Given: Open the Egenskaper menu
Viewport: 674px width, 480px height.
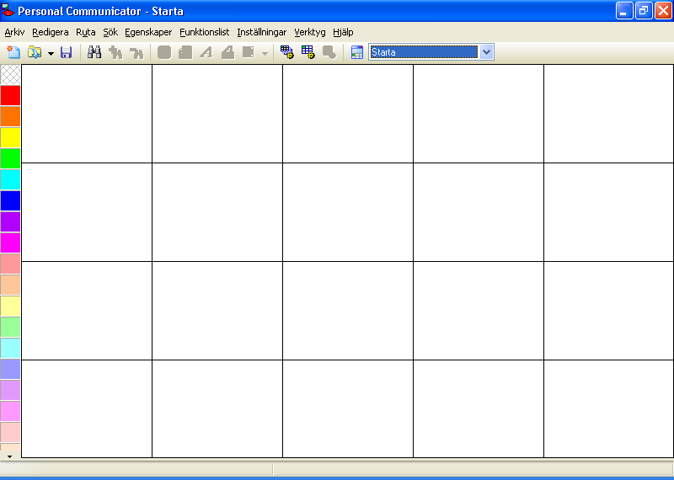Looking at the screenshot, I should tap(148, 32).
